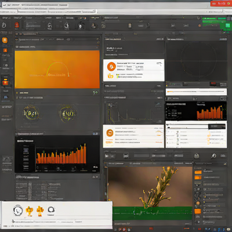Viewport: 232px width, 232px height.
Task: Select the large orange swatch near the panel bottom
Action: tap(198, 211)
